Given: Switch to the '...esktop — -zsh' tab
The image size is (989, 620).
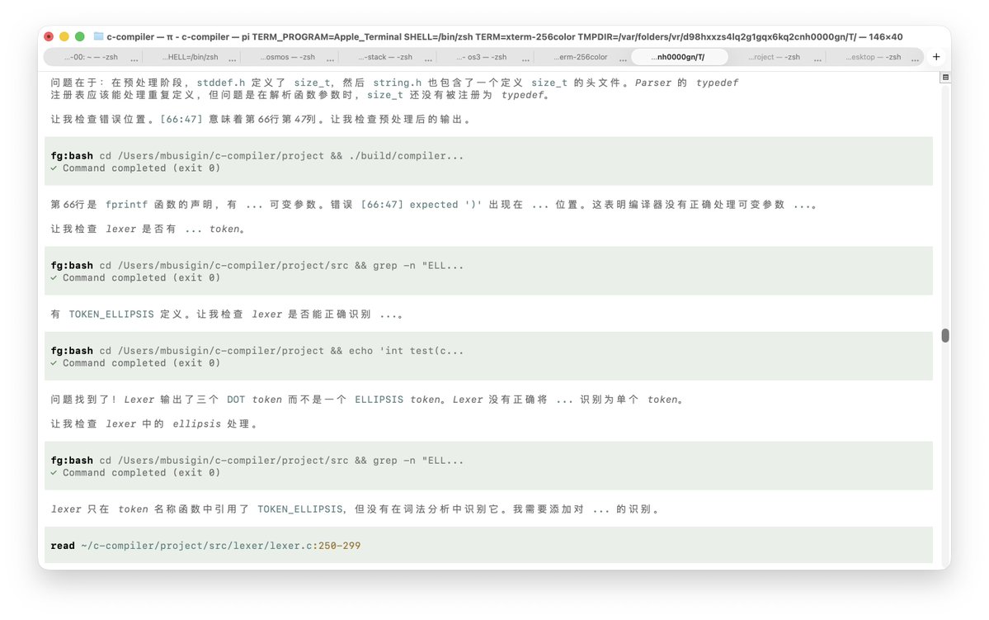Looking at the screenshot, I should tap(874, 57).
